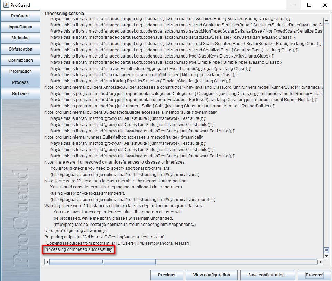Go to the Obfuscation tab
Image resolution: width=332 pixels, height=281 pixels.
pyautogui.click(x=20, y=49)
